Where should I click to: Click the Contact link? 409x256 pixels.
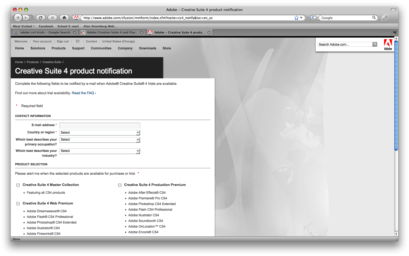91,41
